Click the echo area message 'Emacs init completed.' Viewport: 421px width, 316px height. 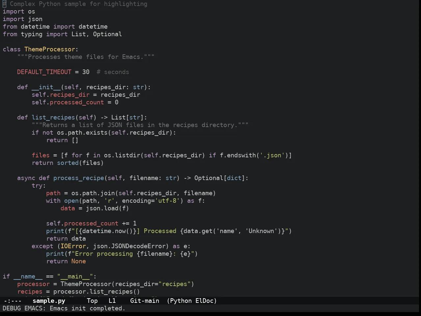(87, 308)
